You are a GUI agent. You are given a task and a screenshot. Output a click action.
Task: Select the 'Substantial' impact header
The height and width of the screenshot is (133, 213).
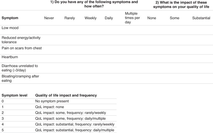tap(201, 18)
